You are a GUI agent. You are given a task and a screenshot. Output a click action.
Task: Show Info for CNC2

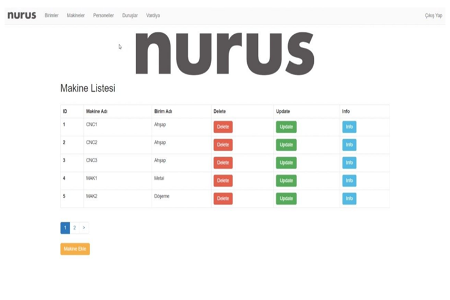[349, 145]
